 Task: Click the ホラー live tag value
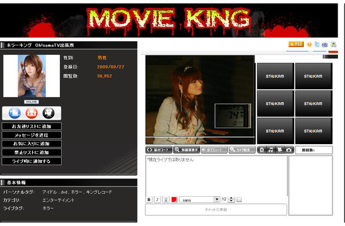tap(48, 208)
